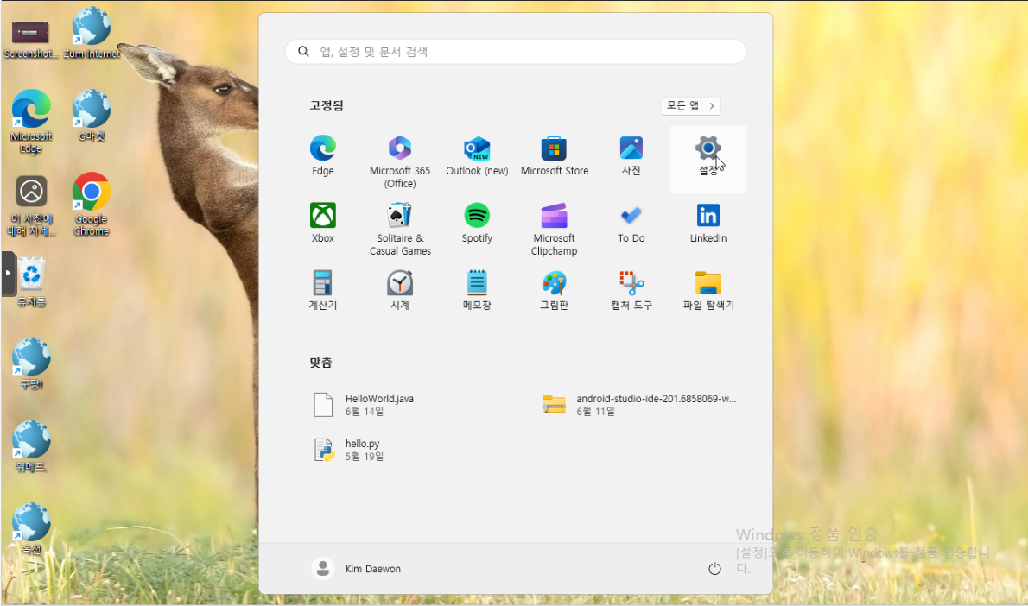Click the search magnifier icon
The width and height of the screenshot is (1028, 606).
303,51
